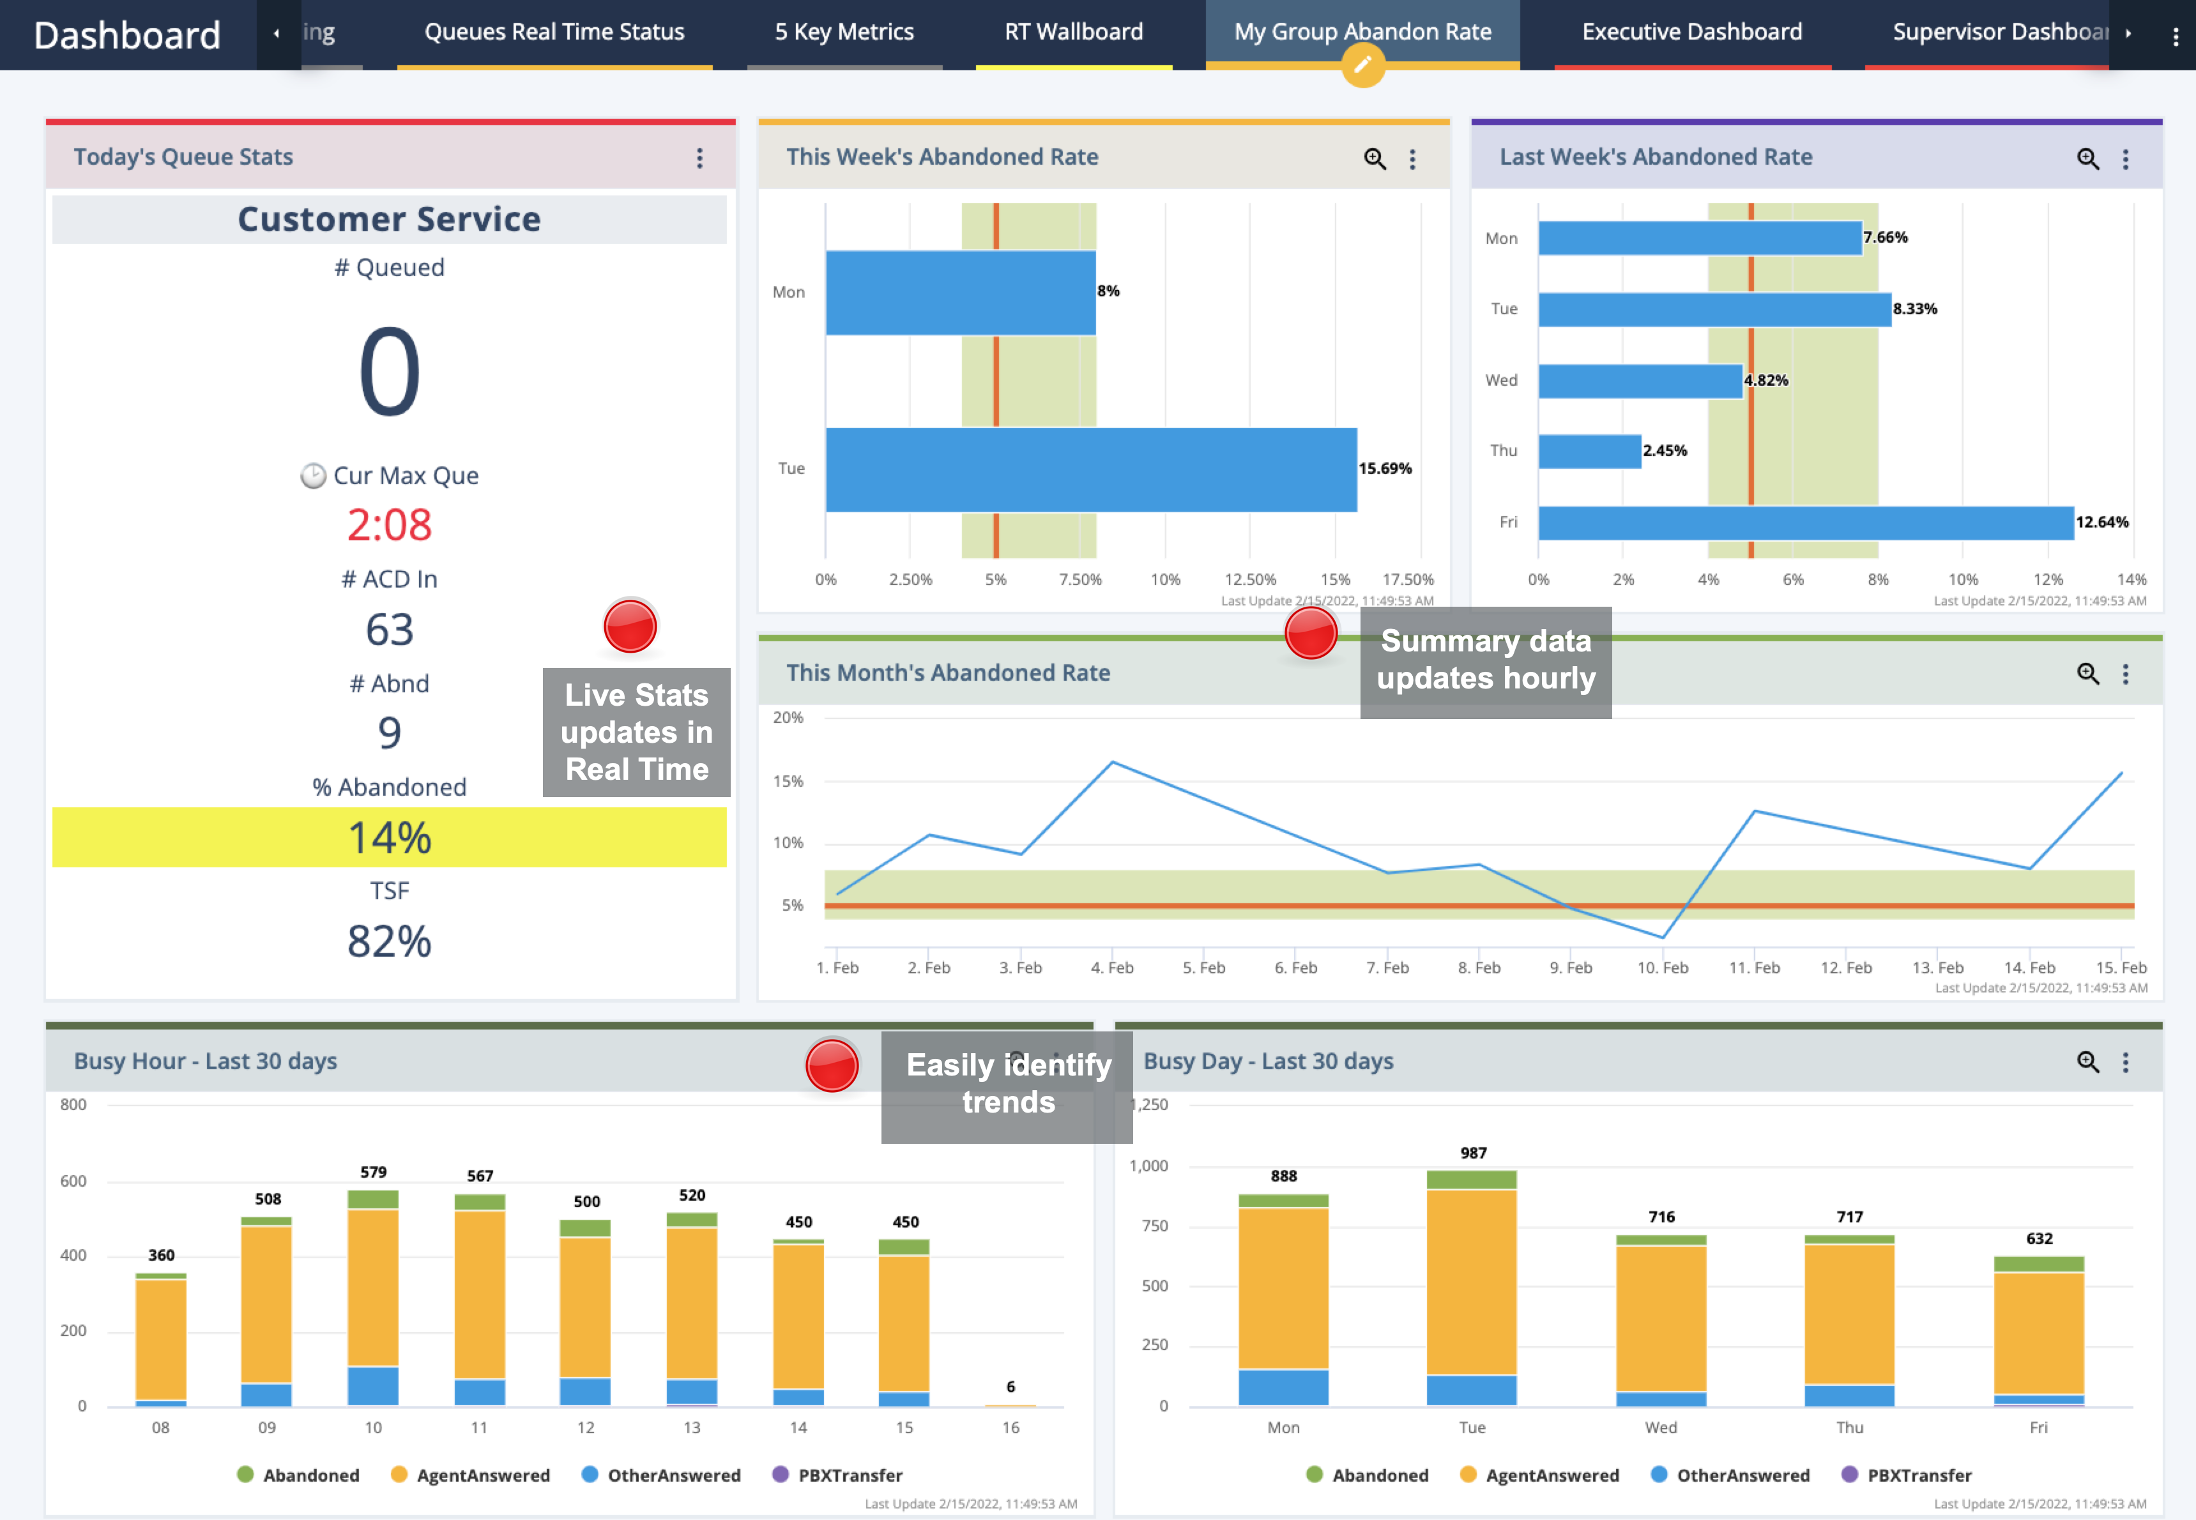Zoom into This Month's Abandoned Rate chart

[x=2087, y=674]
